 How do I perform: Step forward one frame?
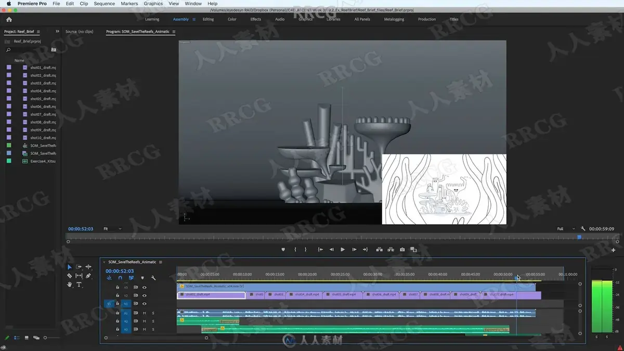click(x=354, y=249)
